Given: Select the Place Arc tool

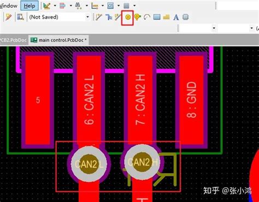Looking at the screenshot, I should tap(147, 17).
